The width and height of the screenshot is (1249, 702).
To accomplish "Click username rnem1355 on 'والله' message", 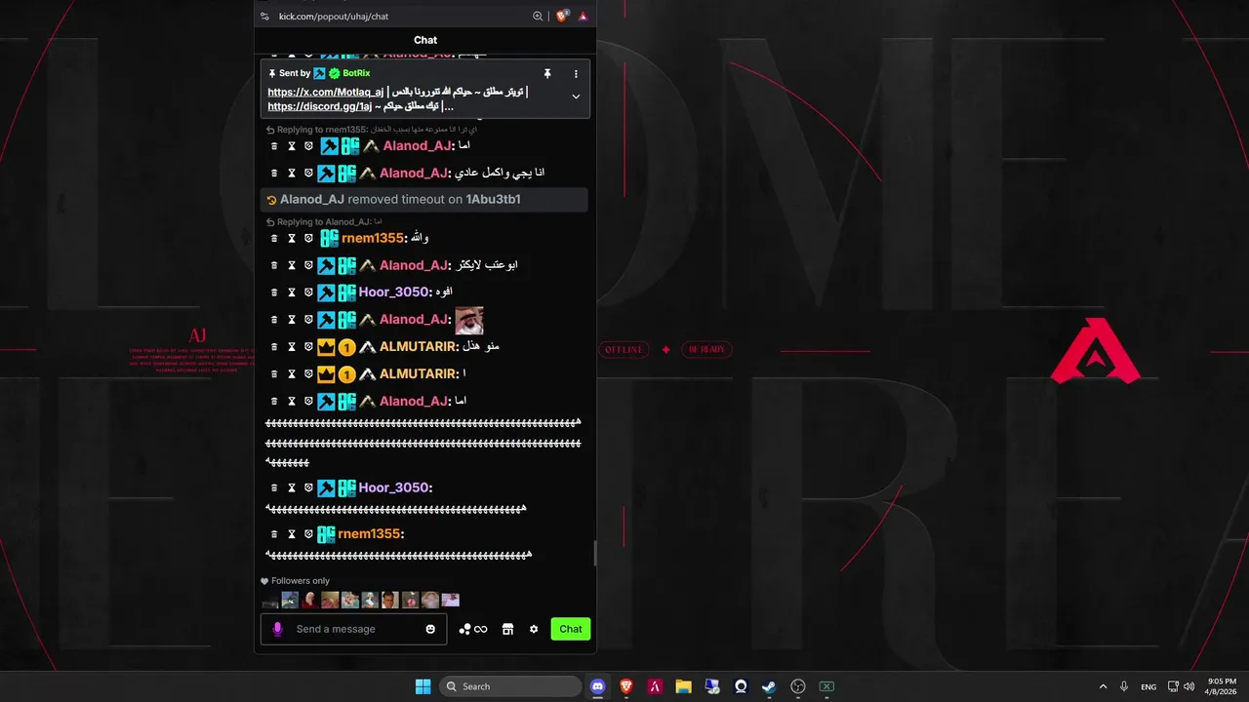I will tap(373, 238).
